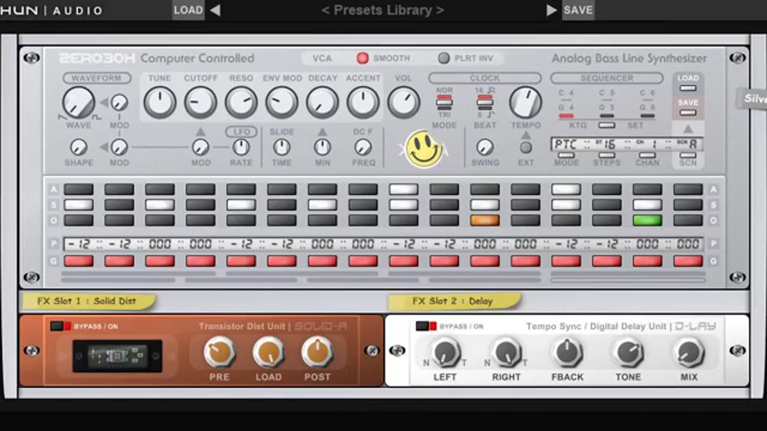Click the distortion PRE knob
This screenshot has width=767, height=431.
(219, 353)
